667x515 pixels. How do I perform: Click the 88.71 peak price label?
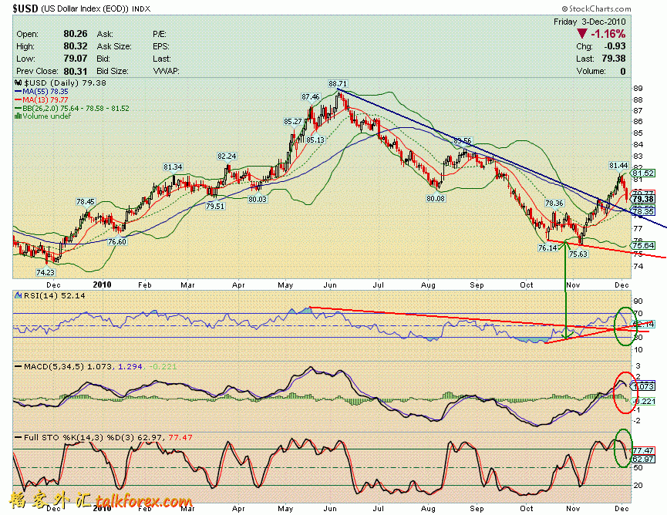[x=338, y=84]
